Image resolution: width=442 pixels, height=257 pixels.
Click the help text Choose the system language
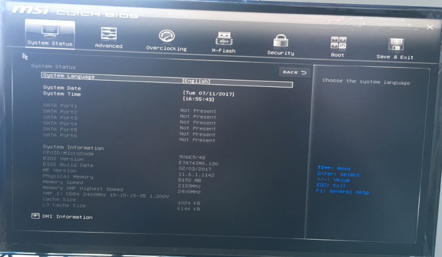click(x=366, y=81)
